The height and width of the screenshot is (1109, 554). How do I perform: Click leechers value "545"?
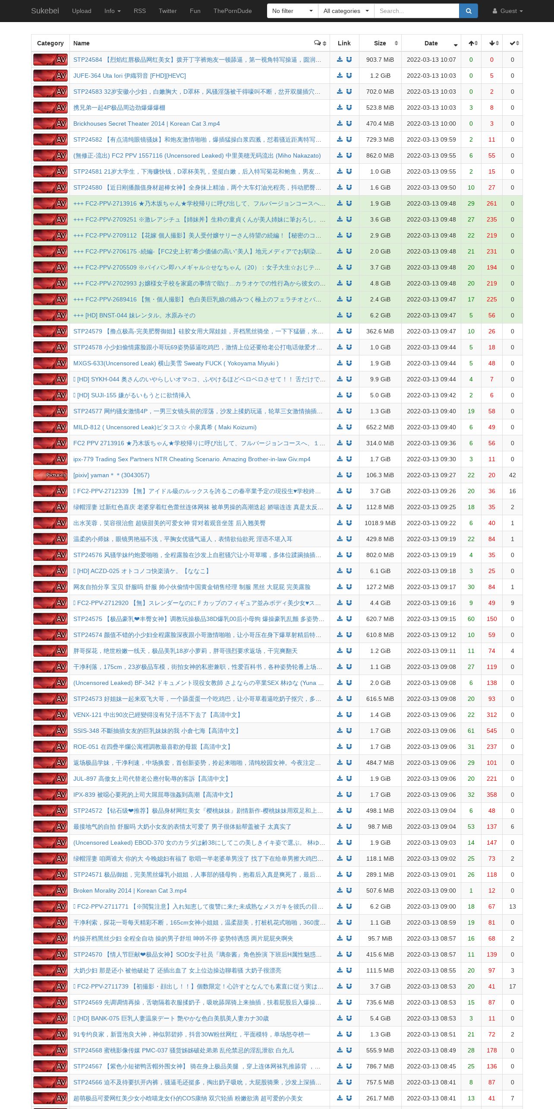[492, 731]
